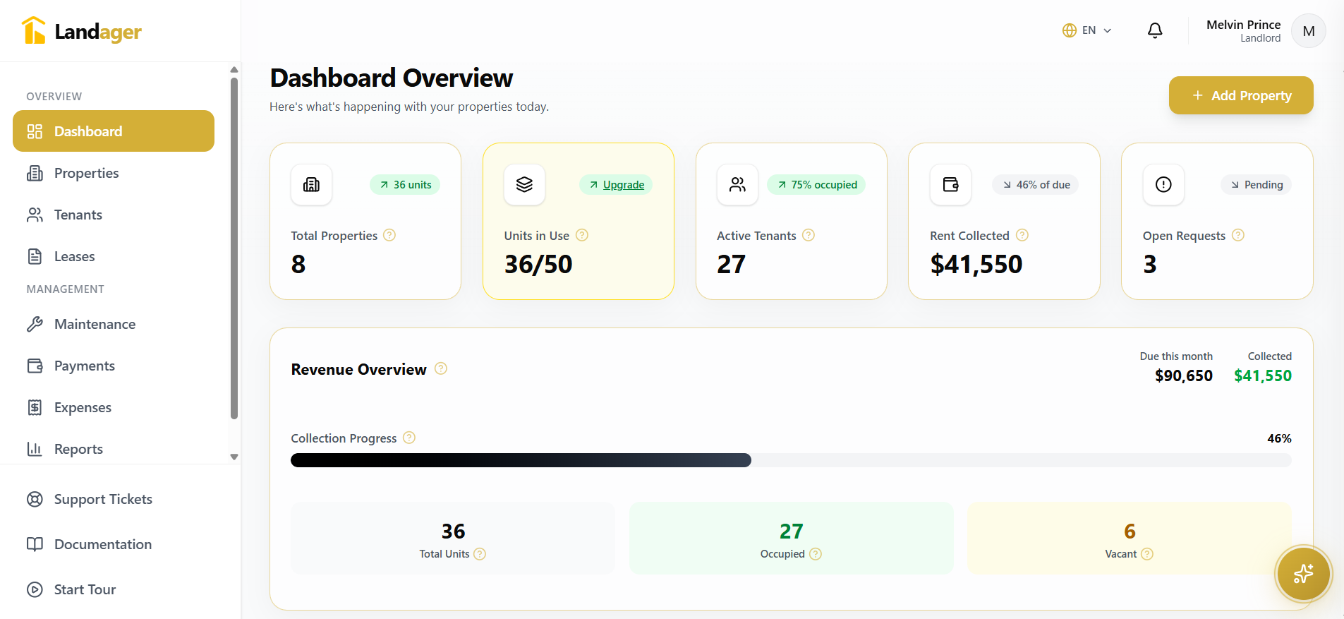The image size is (1344, 619).
Task: Select Payments from the sidebar
Action: [84, 366]
